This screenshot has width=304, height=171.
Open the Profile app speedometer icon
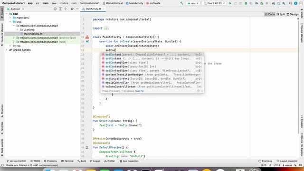[x=256, y=3]
